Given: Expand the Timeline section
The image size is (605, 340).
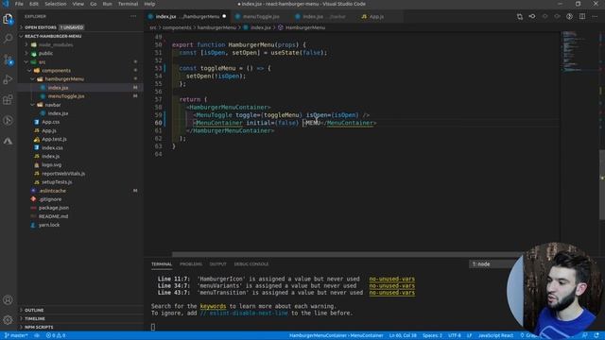Looking at the screenshot, I should [35, 318].
